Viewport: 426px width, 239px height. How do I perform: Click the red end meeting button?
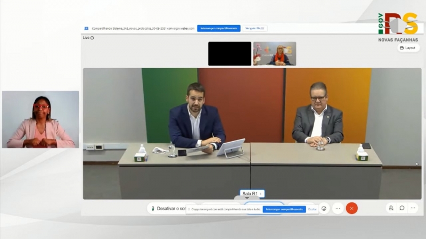pos(351,209)
